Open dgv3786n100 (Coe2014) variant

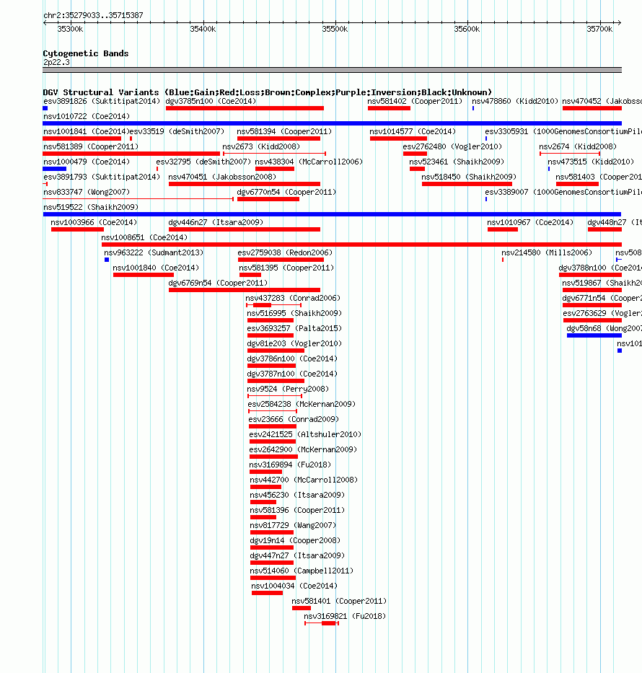[x=292, y=359]
